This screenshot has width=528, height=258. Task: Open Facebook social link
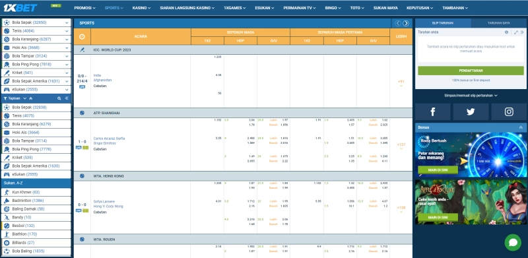pos(433,112)
